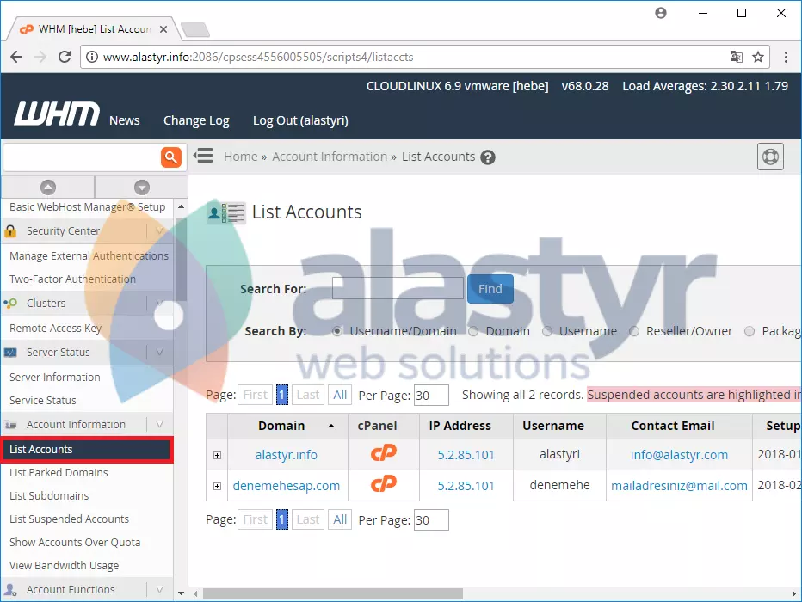
Task: Select the Username search radio
Action: click(547, 331)
